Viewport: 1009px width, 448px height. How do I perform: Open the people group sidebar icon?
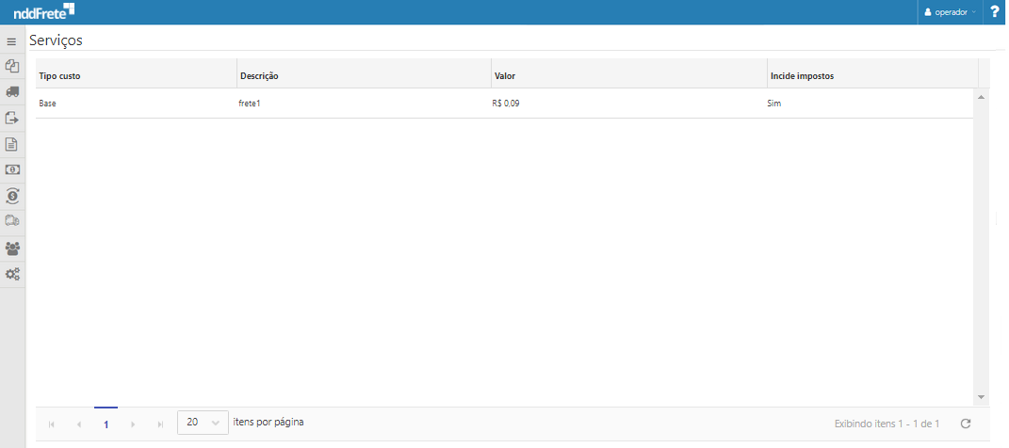coord(12,248)
